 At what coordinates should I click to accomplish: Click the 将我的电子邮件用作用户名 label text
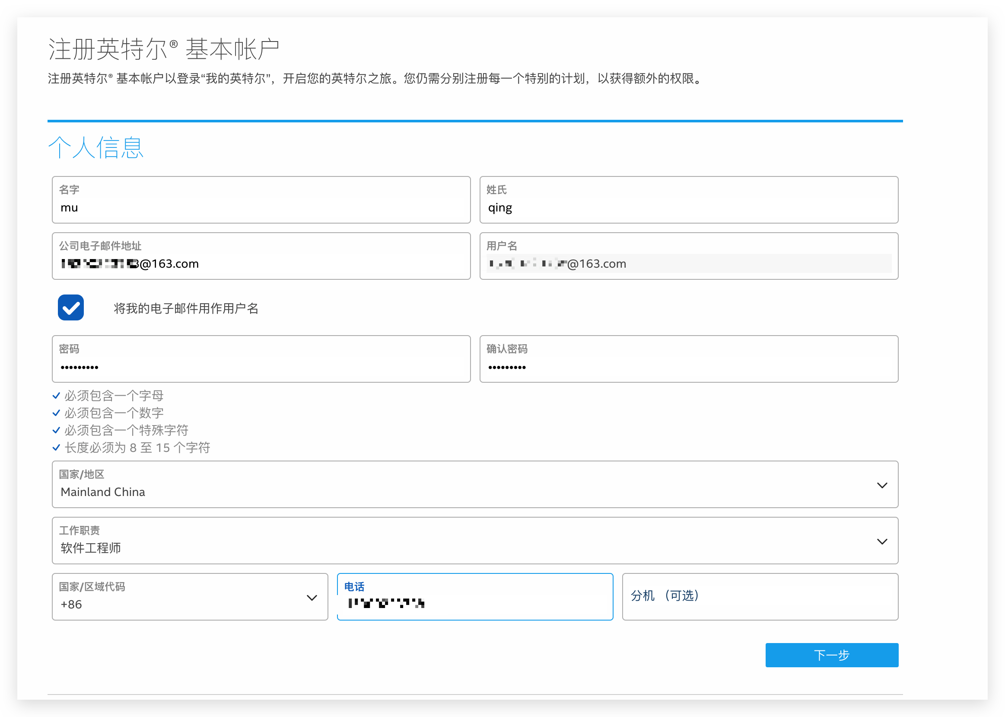coord(186,308)
